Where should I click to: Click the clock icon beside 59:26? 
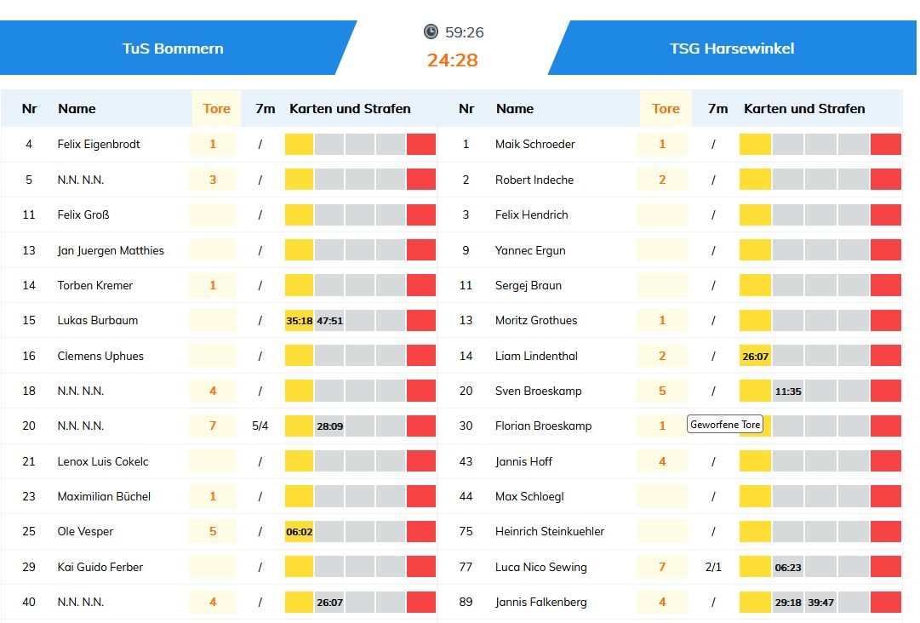pos(431,31)
